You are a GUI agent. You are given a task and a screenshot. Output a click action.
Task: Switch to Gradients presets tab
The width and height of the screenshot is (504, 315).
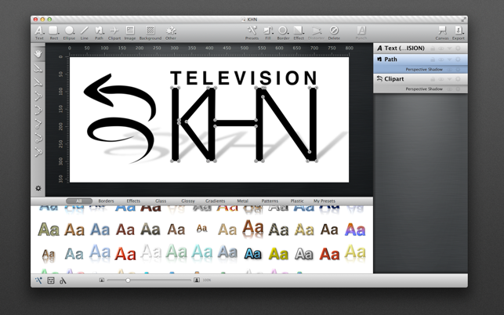(216, 201)
